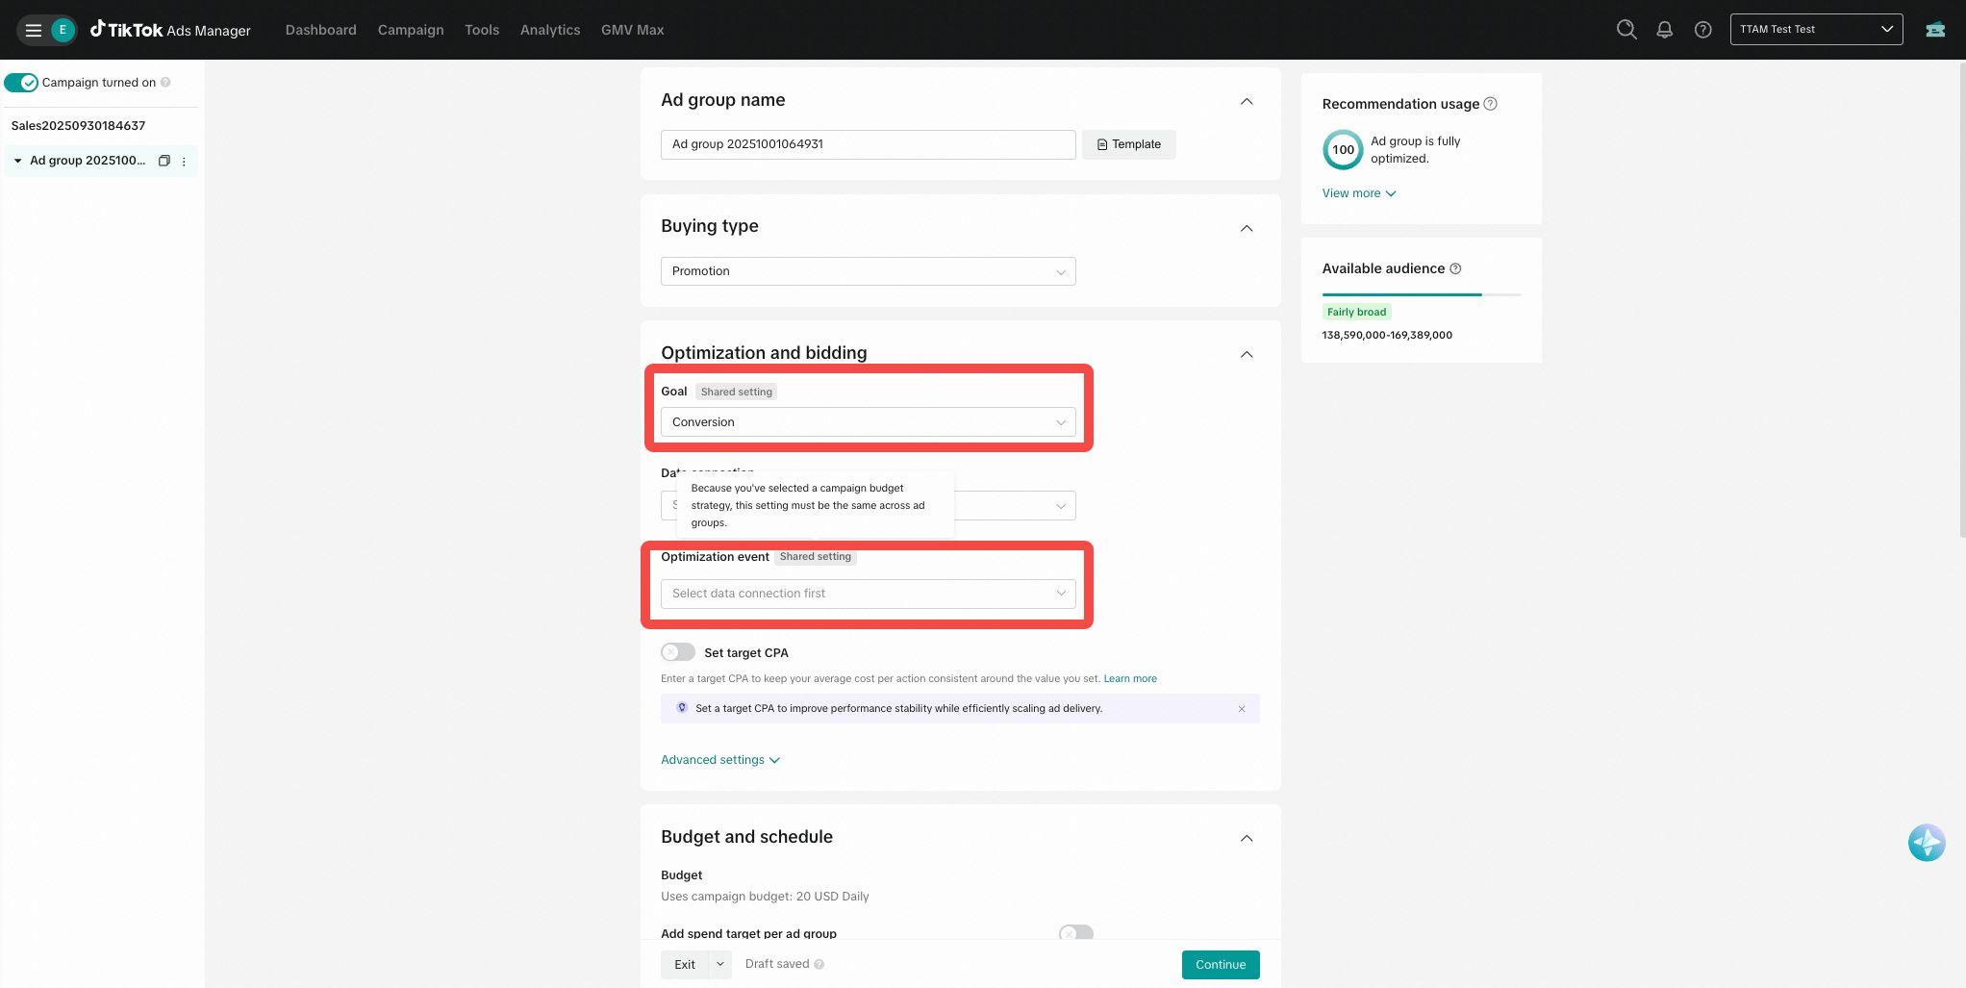Open the search icon in top bar
This screenshot has width=1966, height=988.
click(x=1626, y=30)
